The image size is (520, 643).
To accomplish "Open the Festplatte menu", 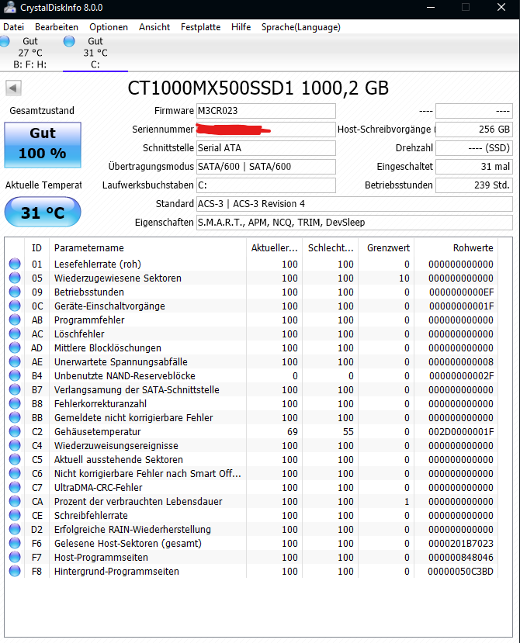I will coord(201,27).
